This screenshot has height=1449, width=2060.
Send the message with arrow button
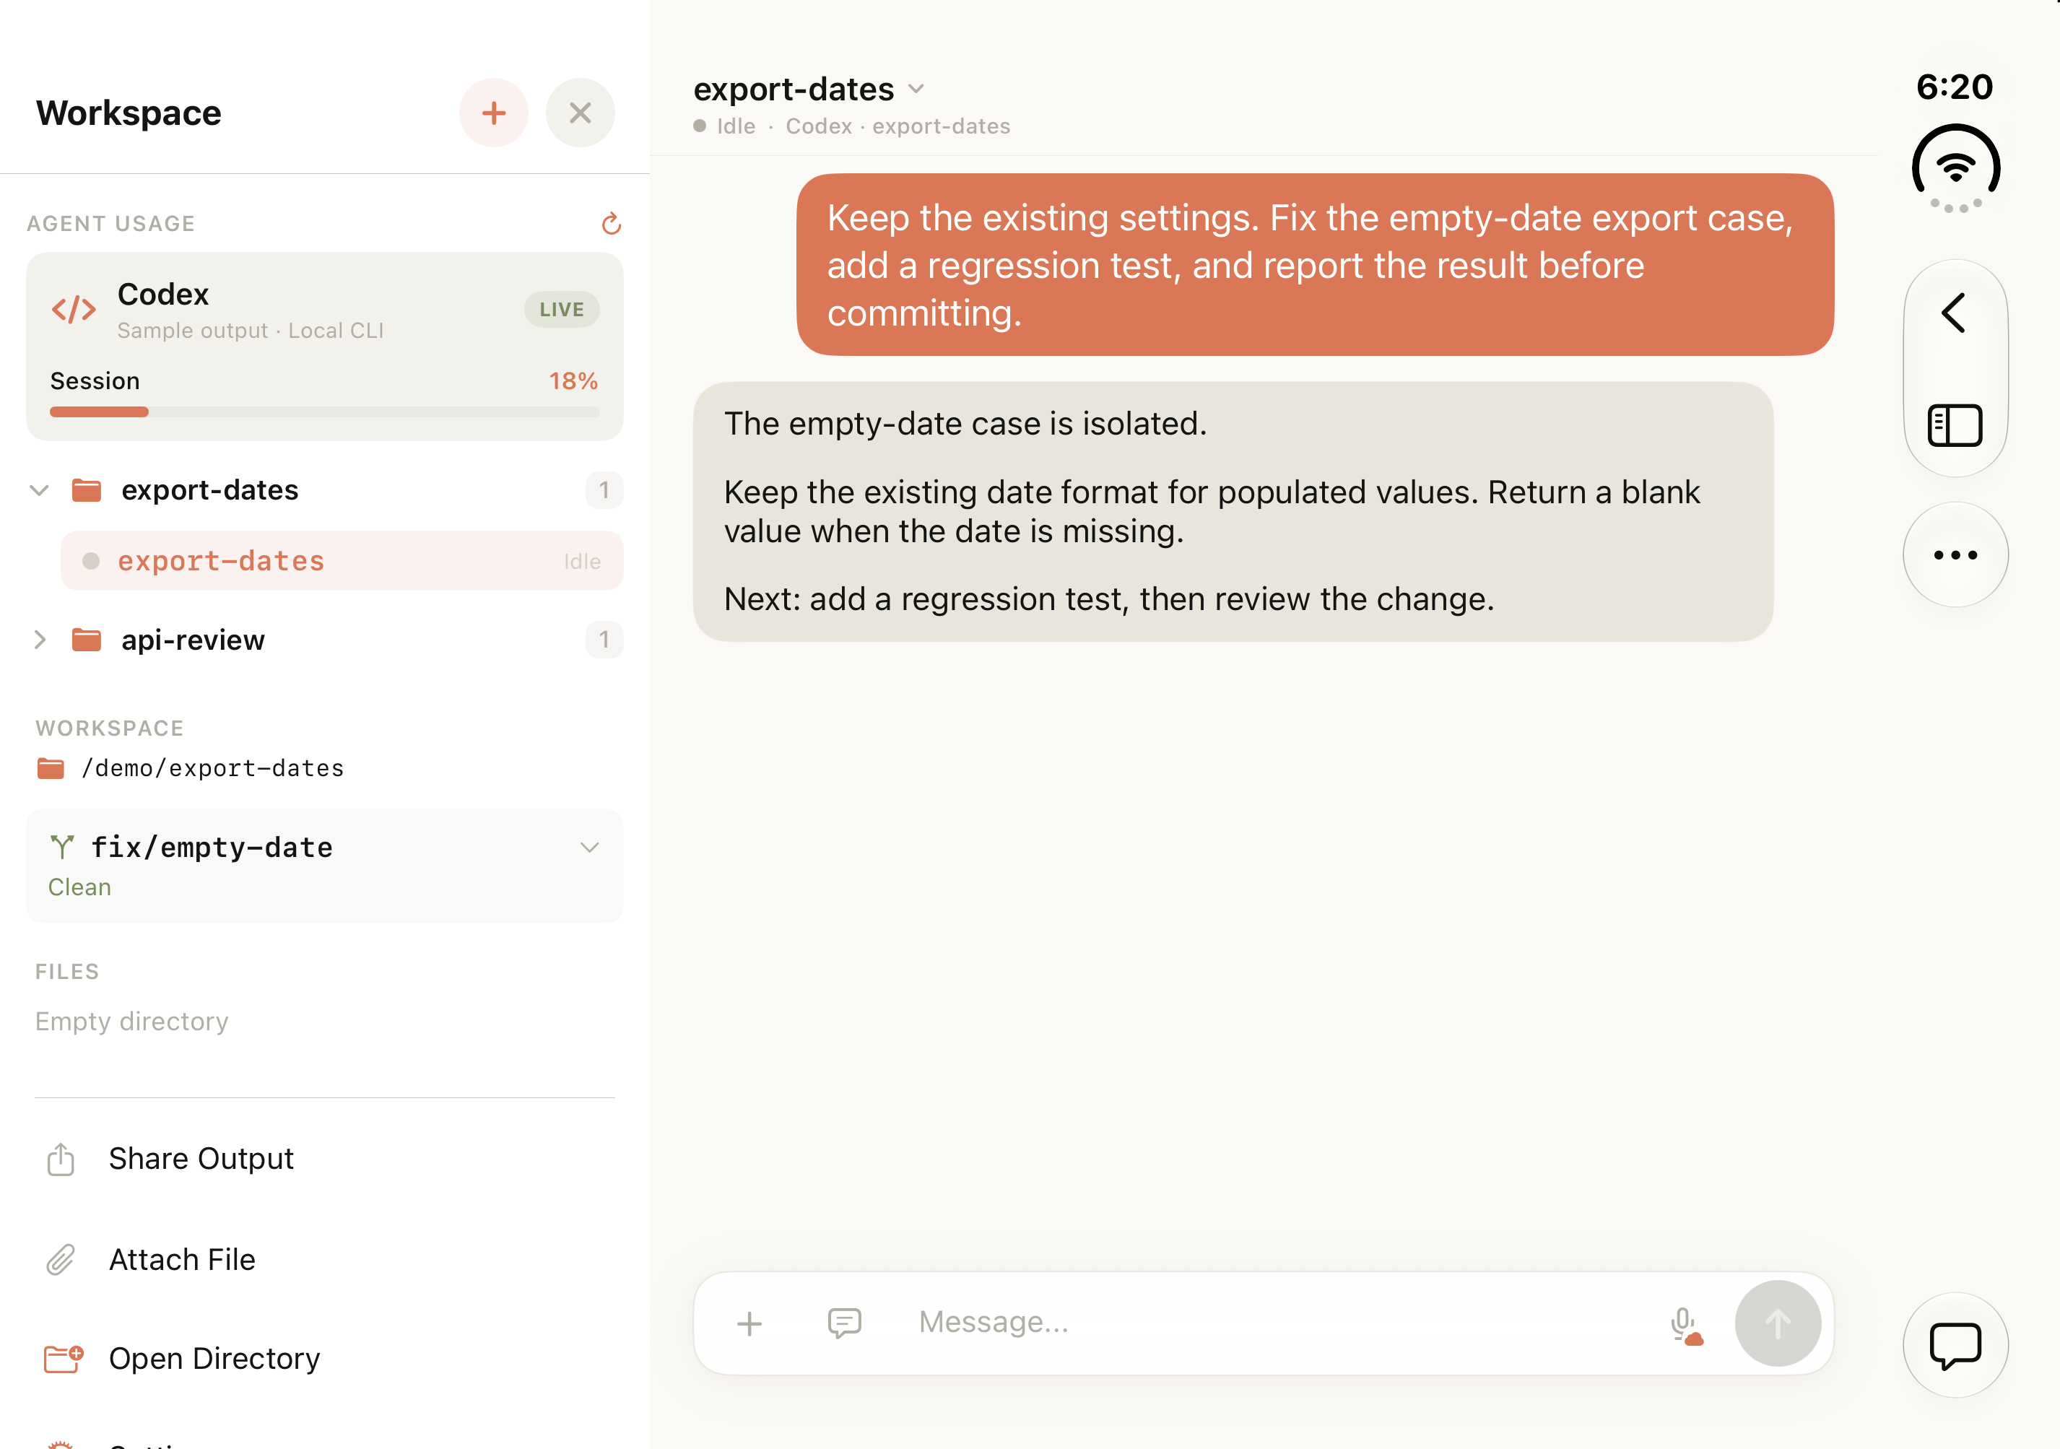tap(1778, 1324)
